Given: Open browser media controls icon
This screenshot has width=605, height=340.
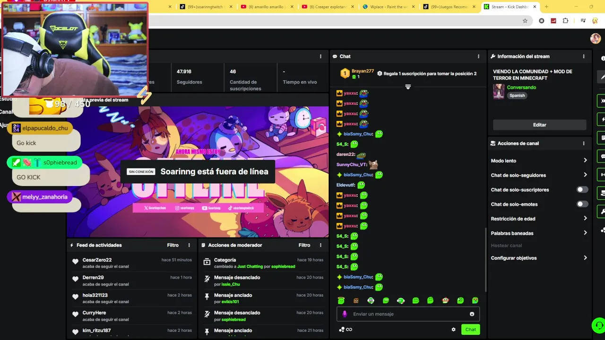Looking at the screenshot, I should (x=583, y=21).
